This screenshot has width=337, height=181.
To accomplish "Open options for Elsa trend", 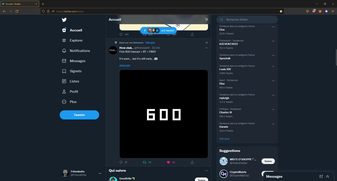I will pos(273,27).
